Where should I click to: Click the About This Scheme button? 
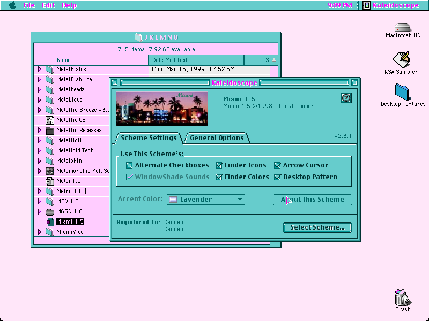[x=313, y=200]
